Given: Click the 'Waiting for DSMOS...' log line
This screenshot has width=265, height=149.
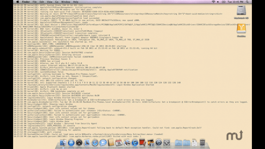Looking at the screenshot, I should 38,50.
